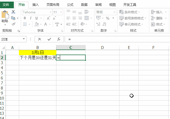This screenshot has width=170, height=119.
Task: Apply the percent style
Action: pos(107,18)
